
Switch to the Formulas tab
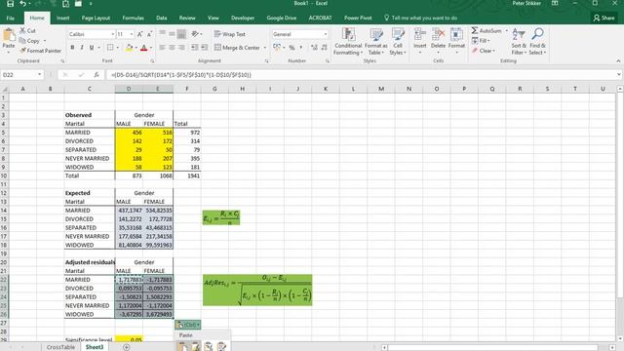[133, 18]
